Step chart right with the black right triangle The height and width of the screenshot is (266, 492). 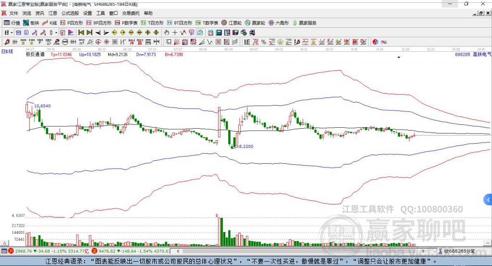106,33
